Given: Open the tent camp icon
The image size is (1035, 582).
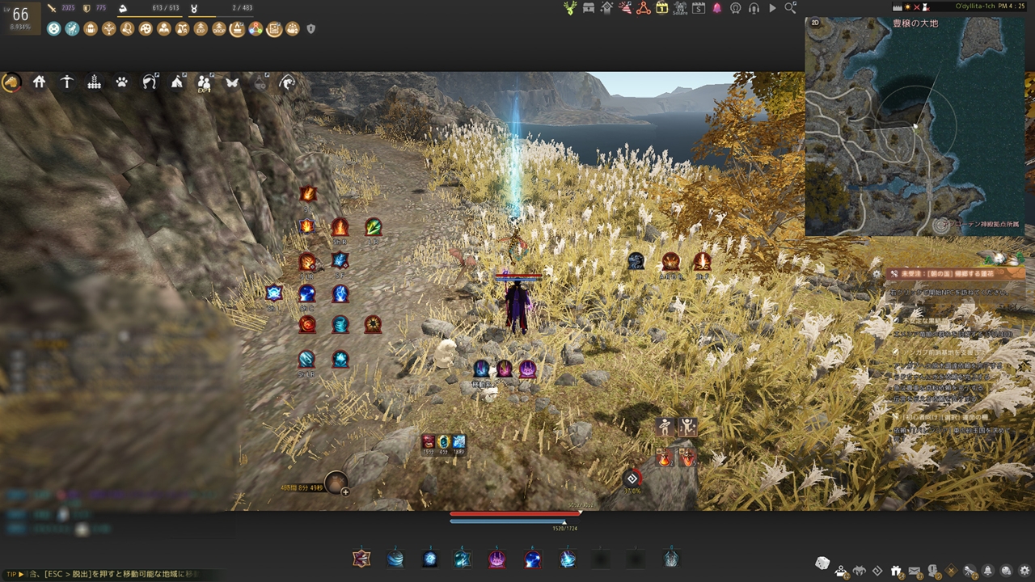Looking at the screenshot, I should (x=177, y=82).
